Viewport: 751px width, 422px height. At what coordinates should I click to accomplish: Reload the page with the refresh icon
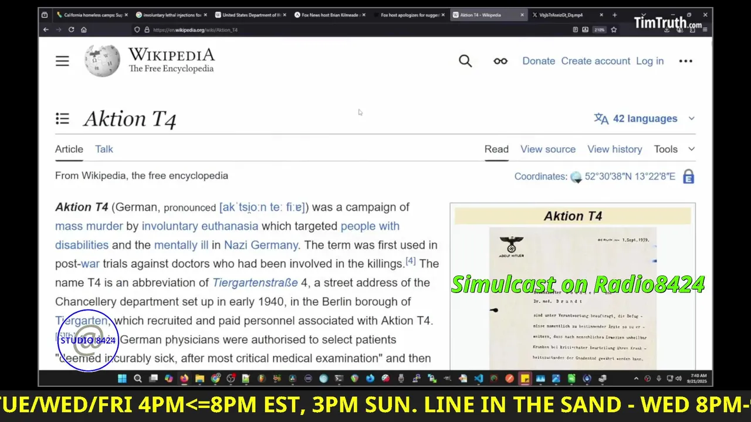71,29
